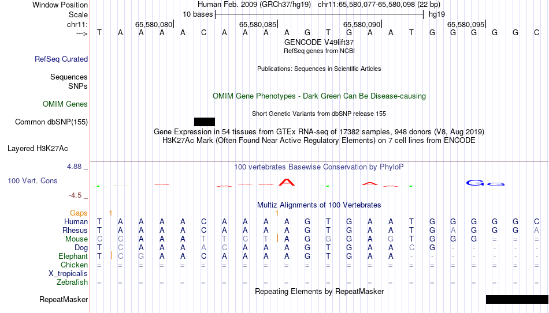549x313 pixels.
Task: Open the 100 Vert. Cons track label
Action: 32,180
